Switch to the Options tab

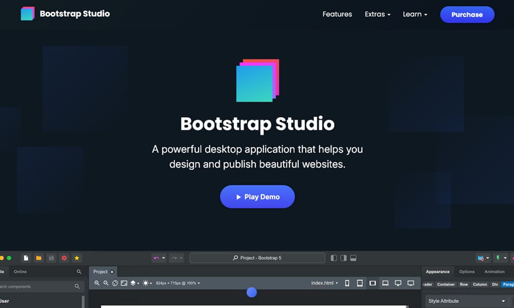point(467,272)
